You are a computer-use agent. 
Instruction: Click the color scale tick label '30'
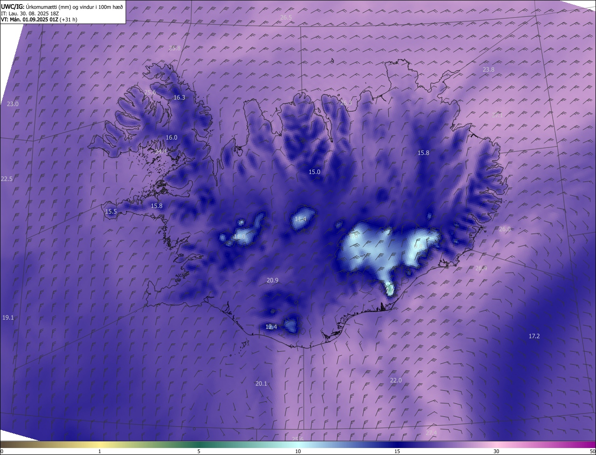point(496,451)
